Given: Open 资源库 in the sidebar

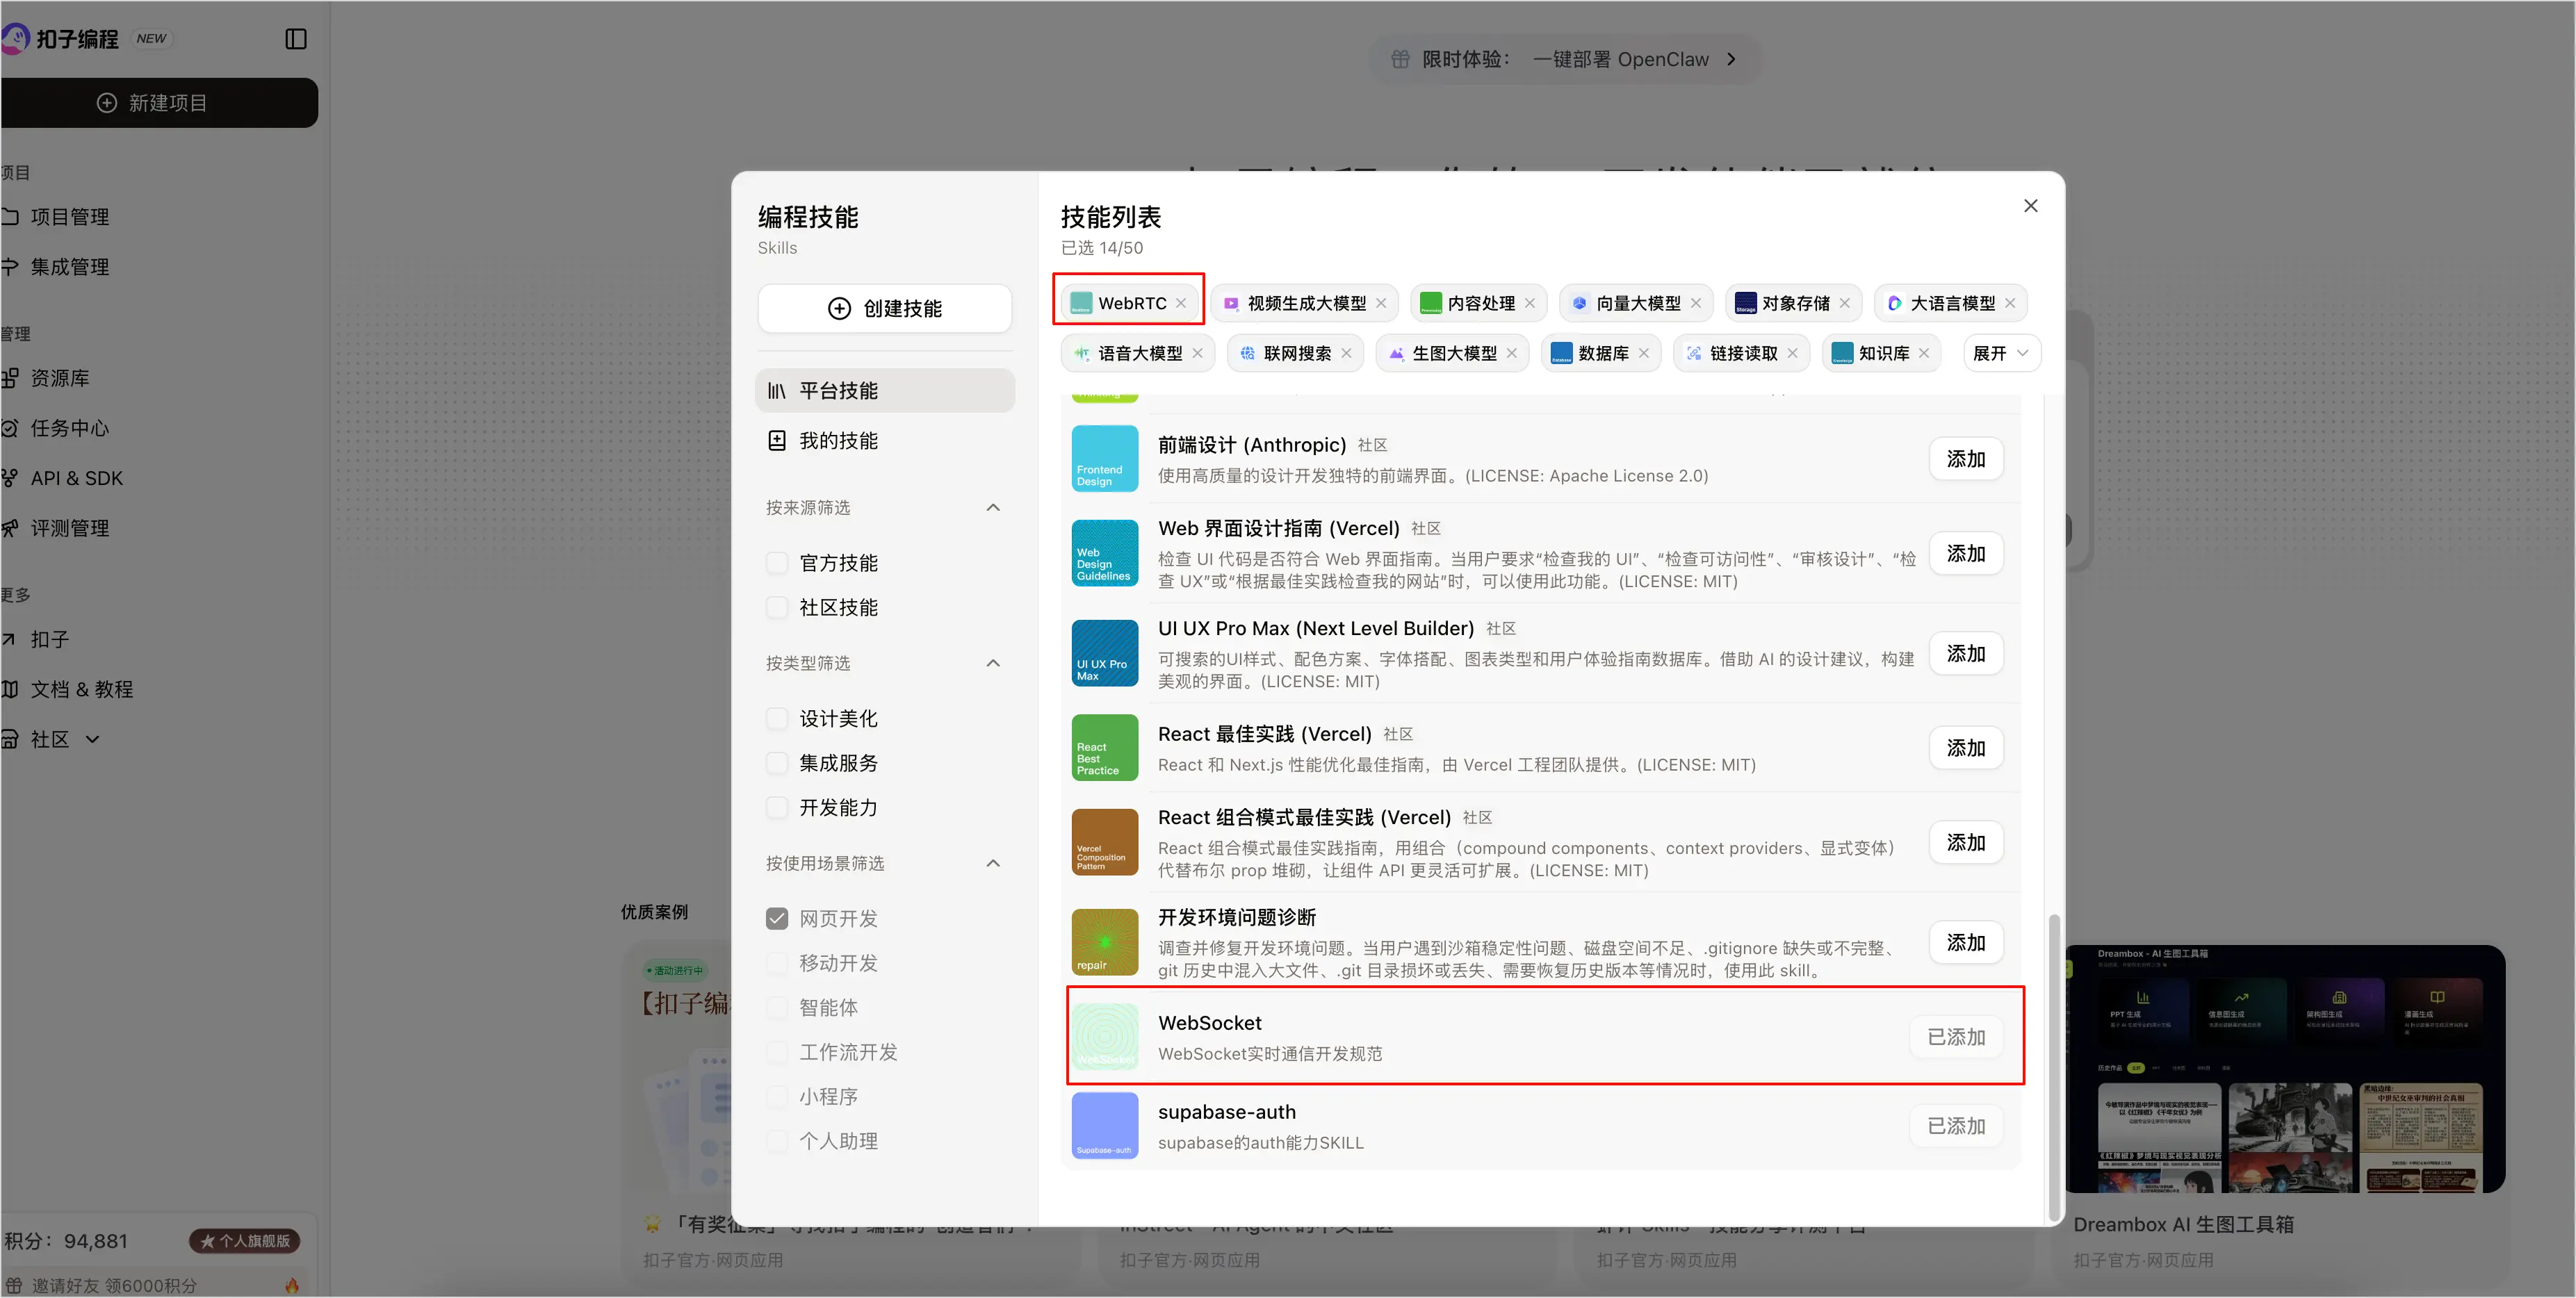Looking at the screenshot, I should point(60,378).
